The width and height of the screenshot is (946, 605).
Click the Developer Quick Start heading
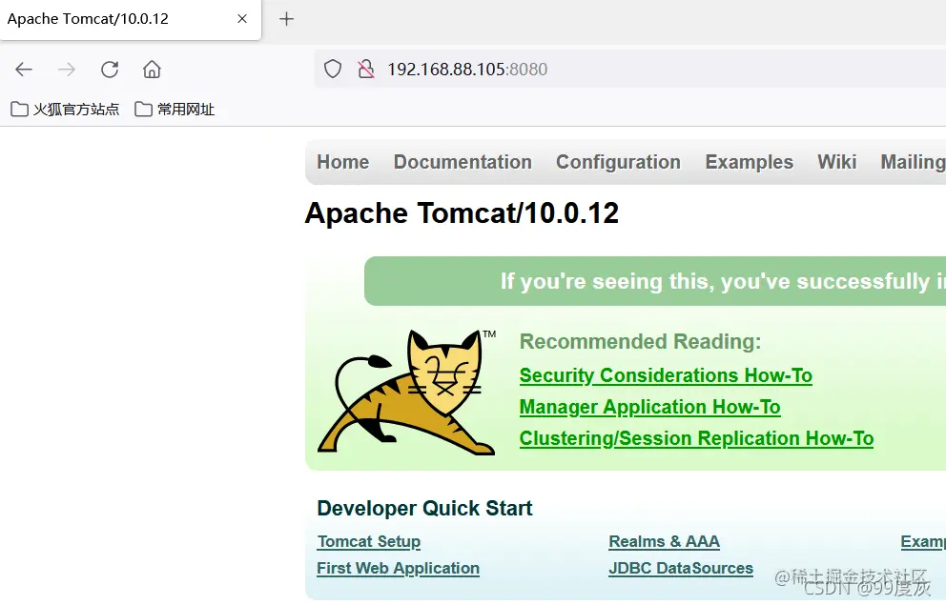point(424,508)
